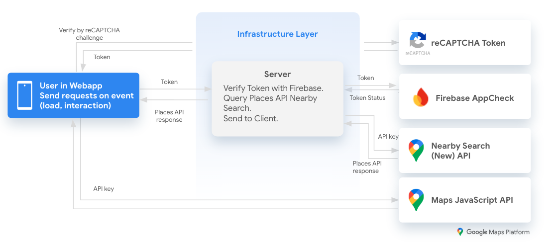Image resolution: width=554 pixels, height=251 pixels.
Task: Click the reCAPTCHA circular arrows logo
Action: click(x=417, y=41)
